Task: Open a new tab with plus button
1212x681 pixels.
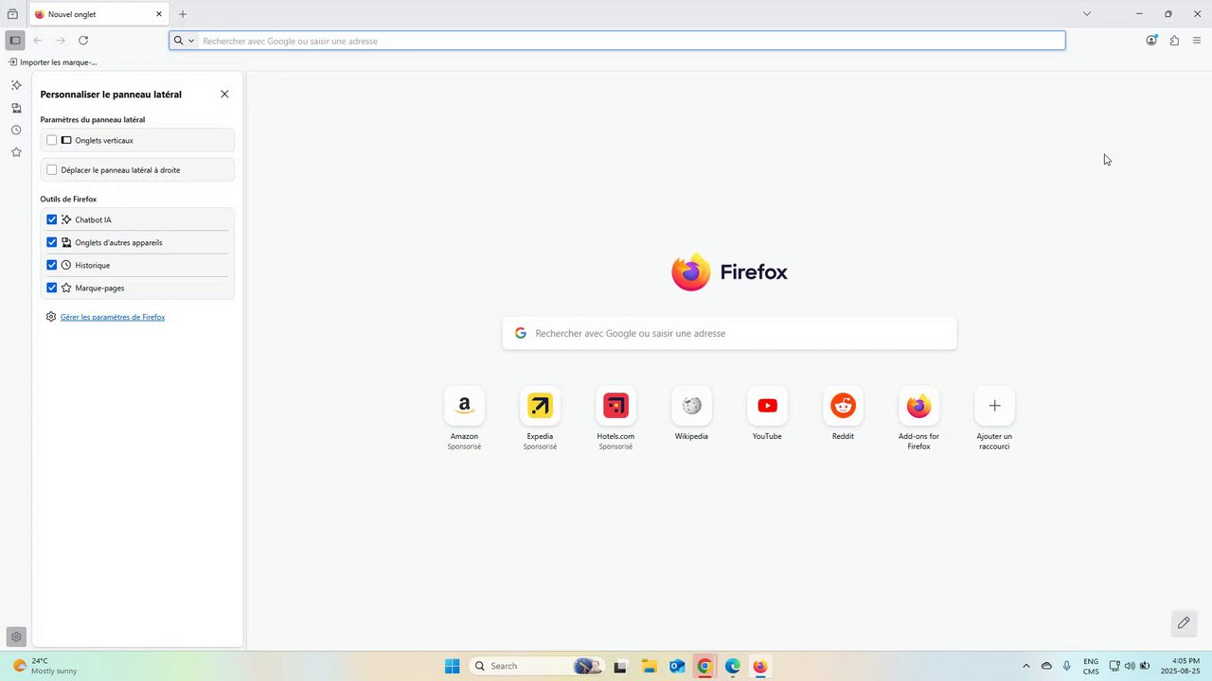Action: [x=183, y=14]
